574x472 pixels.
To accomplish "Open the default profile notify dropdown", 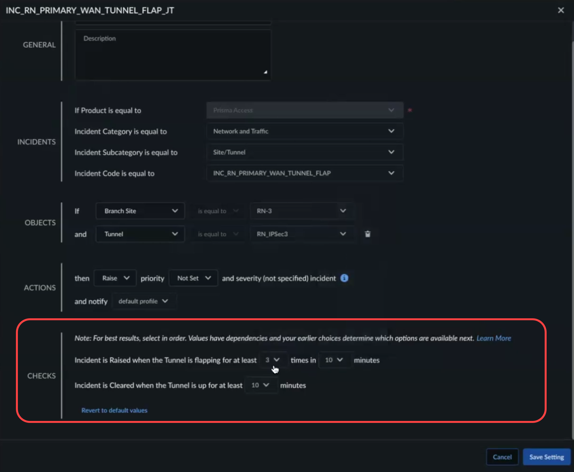I will click(x=144, y=301).
